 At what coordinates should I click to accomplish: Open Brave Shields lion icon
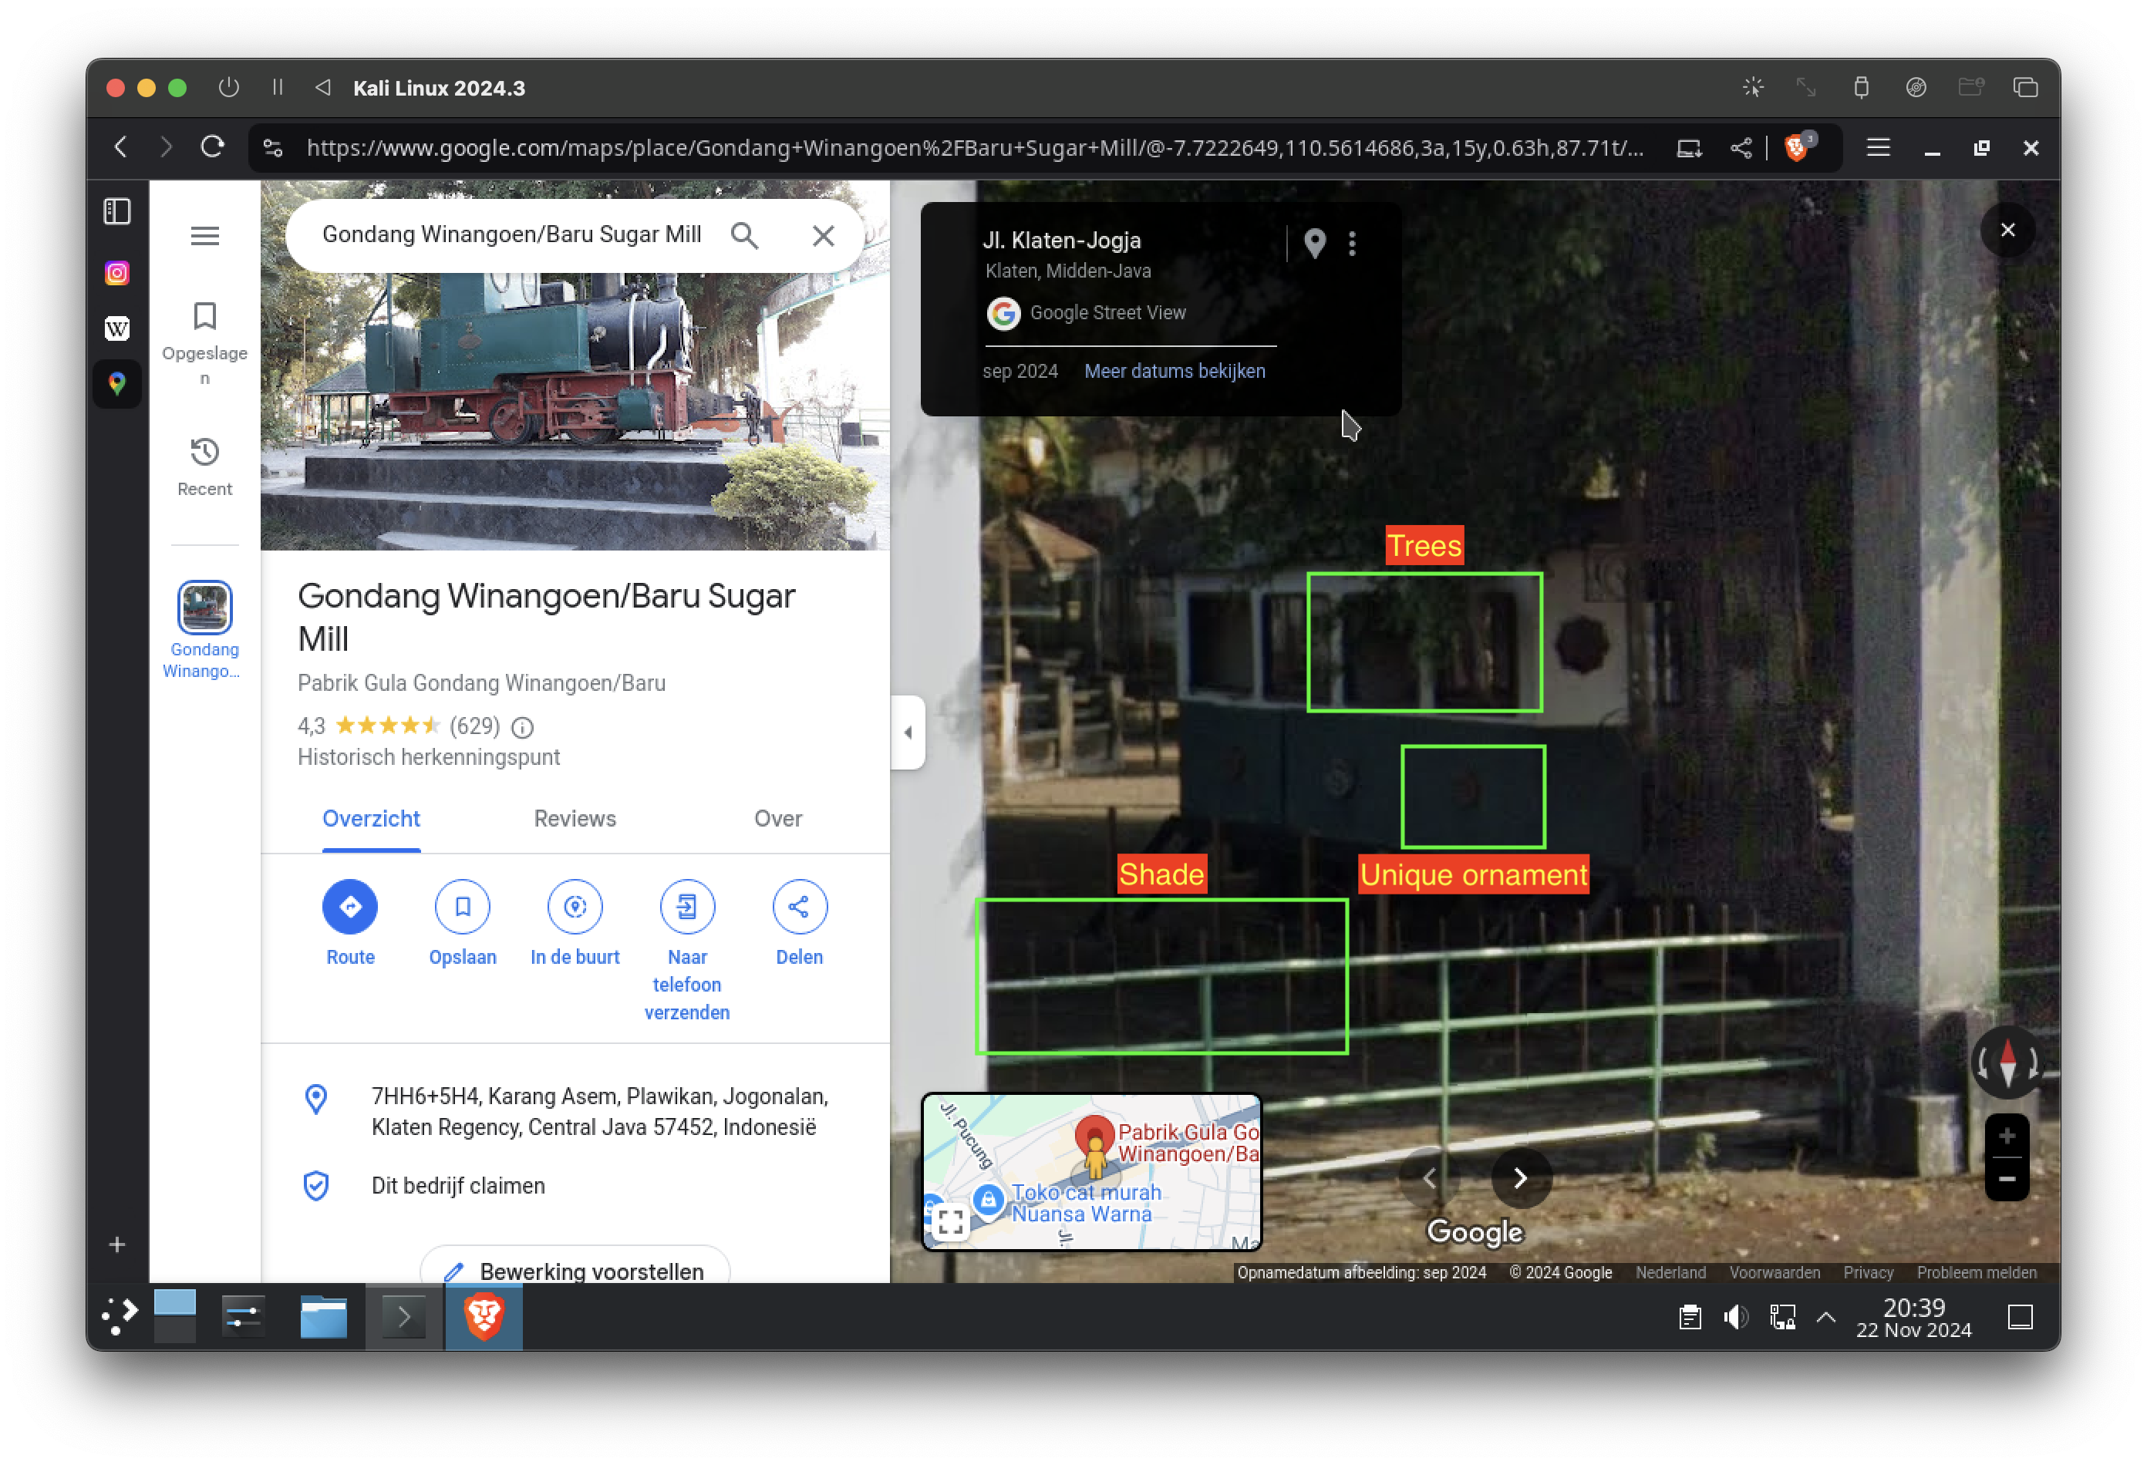point(1796,146)
